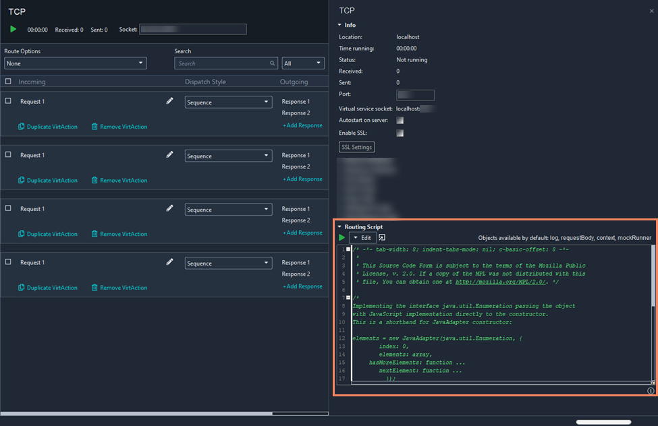The height and width of the screenshot is (426, 658).
Task: Enable Autostart on server
Action: [400, 121]
